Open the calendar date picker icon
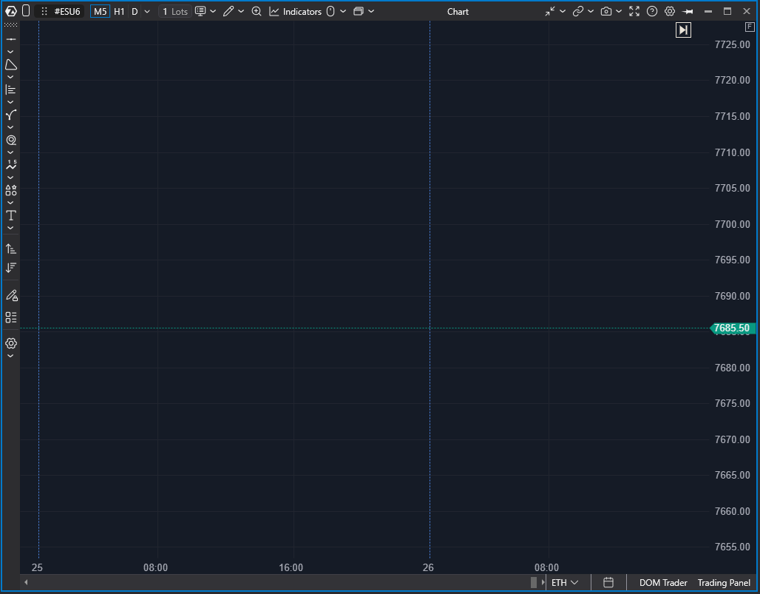Viewport: 760px width, 594px height. [608, 582]
